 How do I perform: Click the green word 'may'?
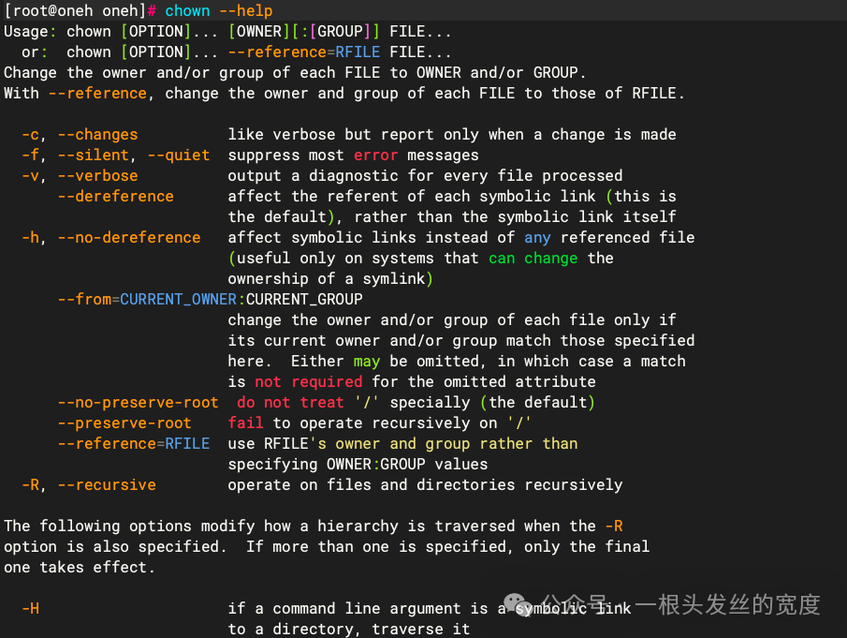(367, 362)
